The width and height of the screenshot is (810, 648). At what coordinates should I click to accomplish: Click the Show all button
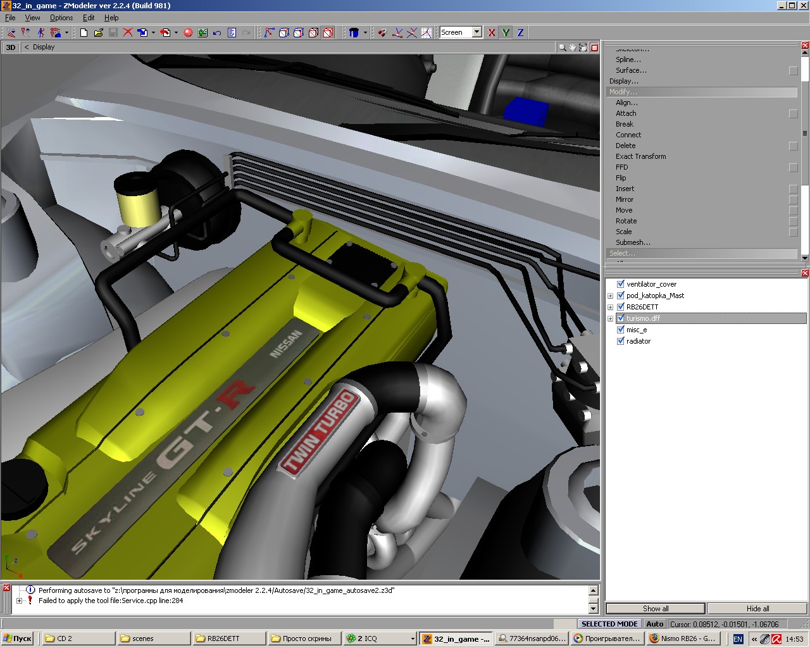pos(656,609)
